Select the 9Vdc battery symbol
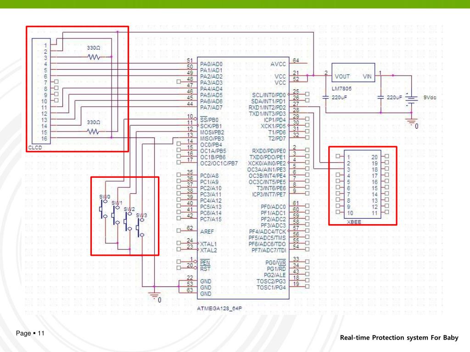This screenshot has width=470, height=352. click(412, 99)
